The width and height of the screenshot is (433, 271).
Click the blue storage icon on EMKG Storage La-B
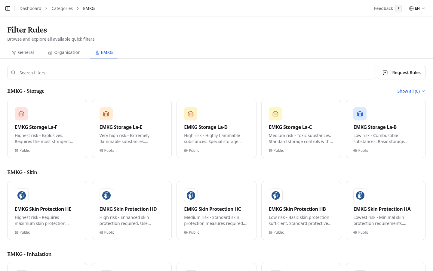click(x=360, y=114)
